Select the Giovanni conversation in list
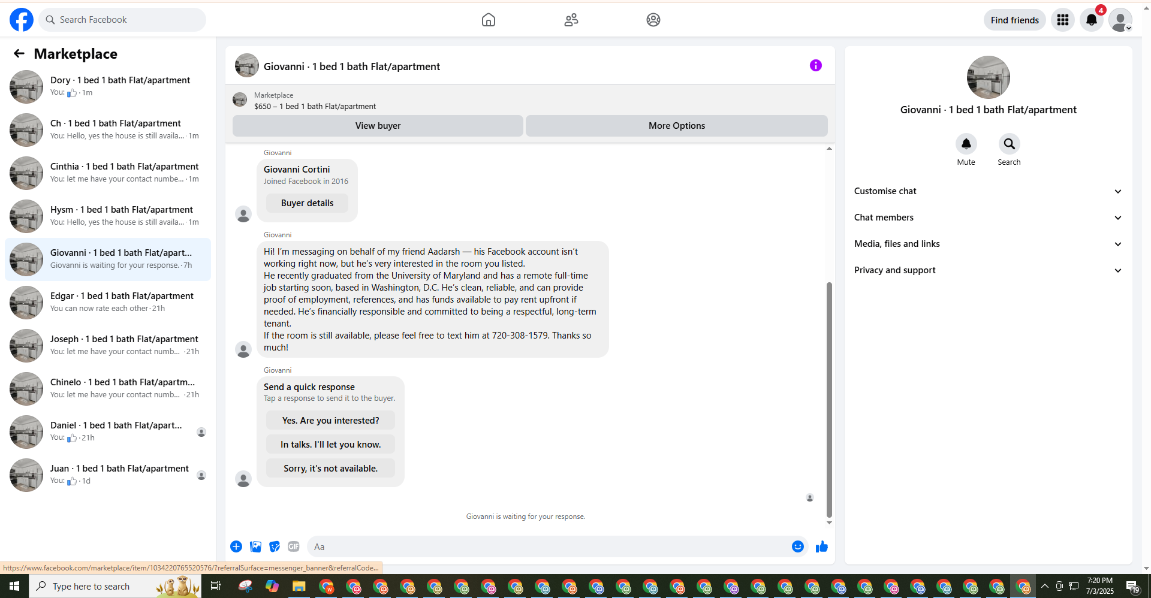1151x598 pixels. pyautogui.click(x=108, y=259)
